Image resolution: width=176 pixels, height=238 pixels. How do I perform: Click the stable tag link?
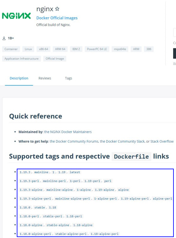click(40, 207)
